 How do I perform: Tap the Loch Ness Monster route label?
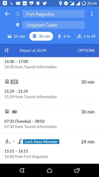pos(41,142)
